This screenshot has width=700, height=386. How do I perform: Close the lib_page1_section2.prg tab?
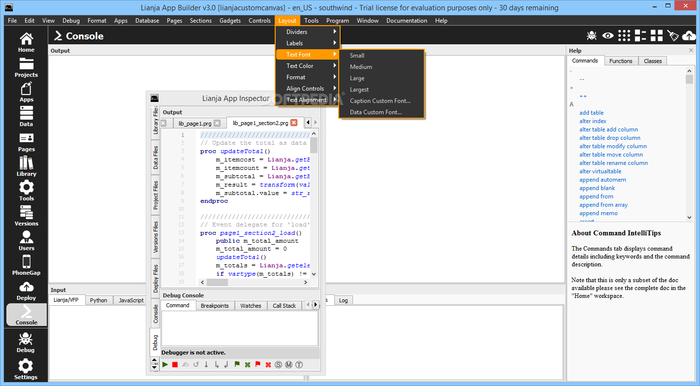click(294, 123)
